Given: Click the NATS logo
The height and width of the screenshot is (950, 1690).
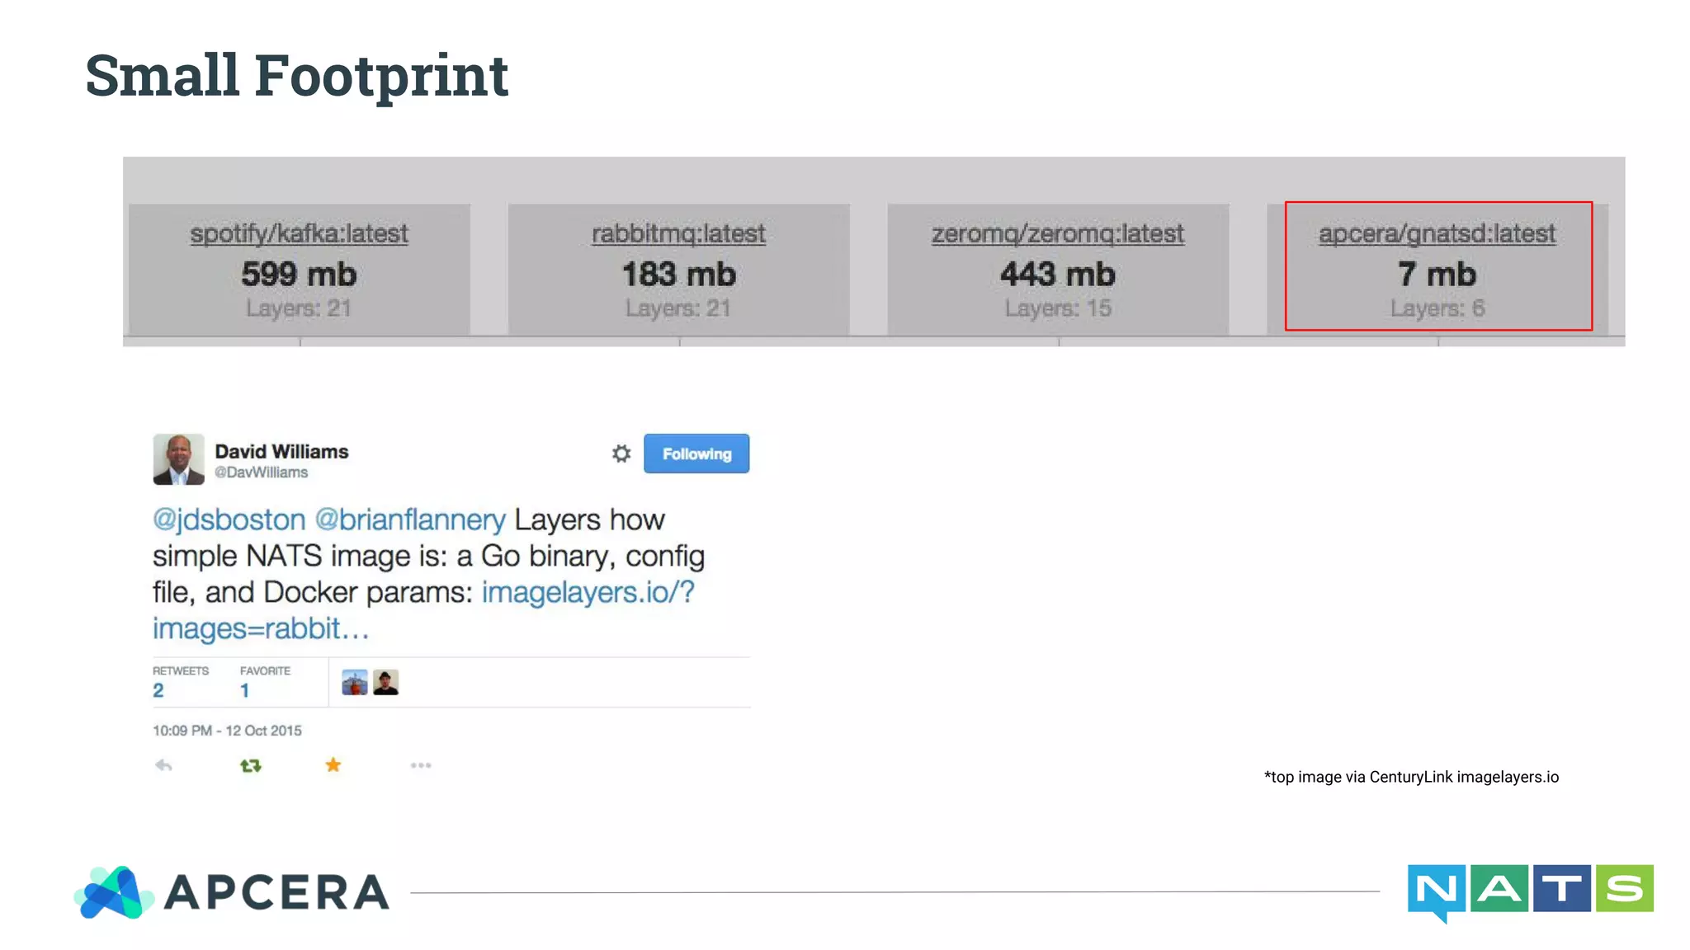Looking at the screenshot, I should tap(1530, 891).
